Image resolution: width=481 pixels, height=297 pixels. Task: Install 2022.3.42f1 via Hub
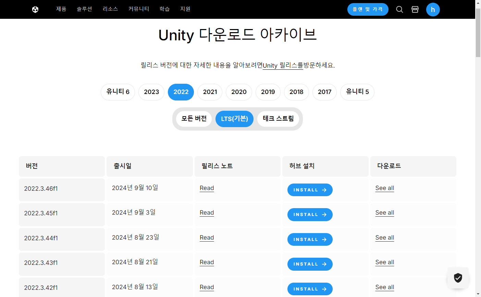(x=310, y=289)
